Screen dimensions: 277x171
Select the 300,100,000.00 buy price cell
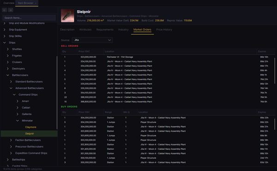pos(88,158)
